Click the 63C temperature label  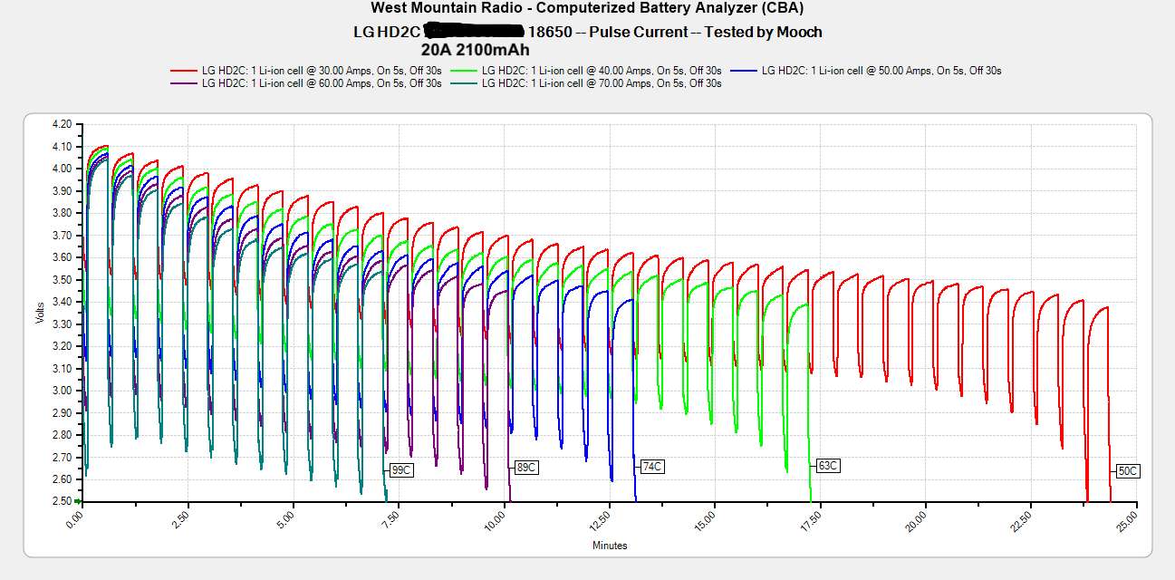(828, 466)
